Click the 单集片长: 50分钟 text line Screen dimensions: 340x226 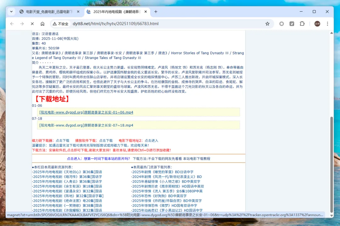point(46,48)
